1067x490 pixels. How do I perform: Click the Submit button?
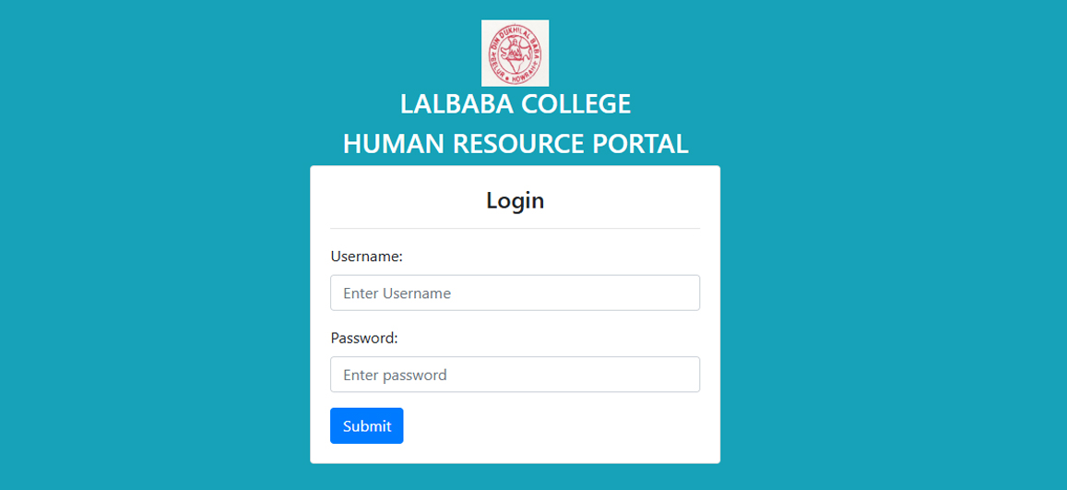click(x=367, y=426)
